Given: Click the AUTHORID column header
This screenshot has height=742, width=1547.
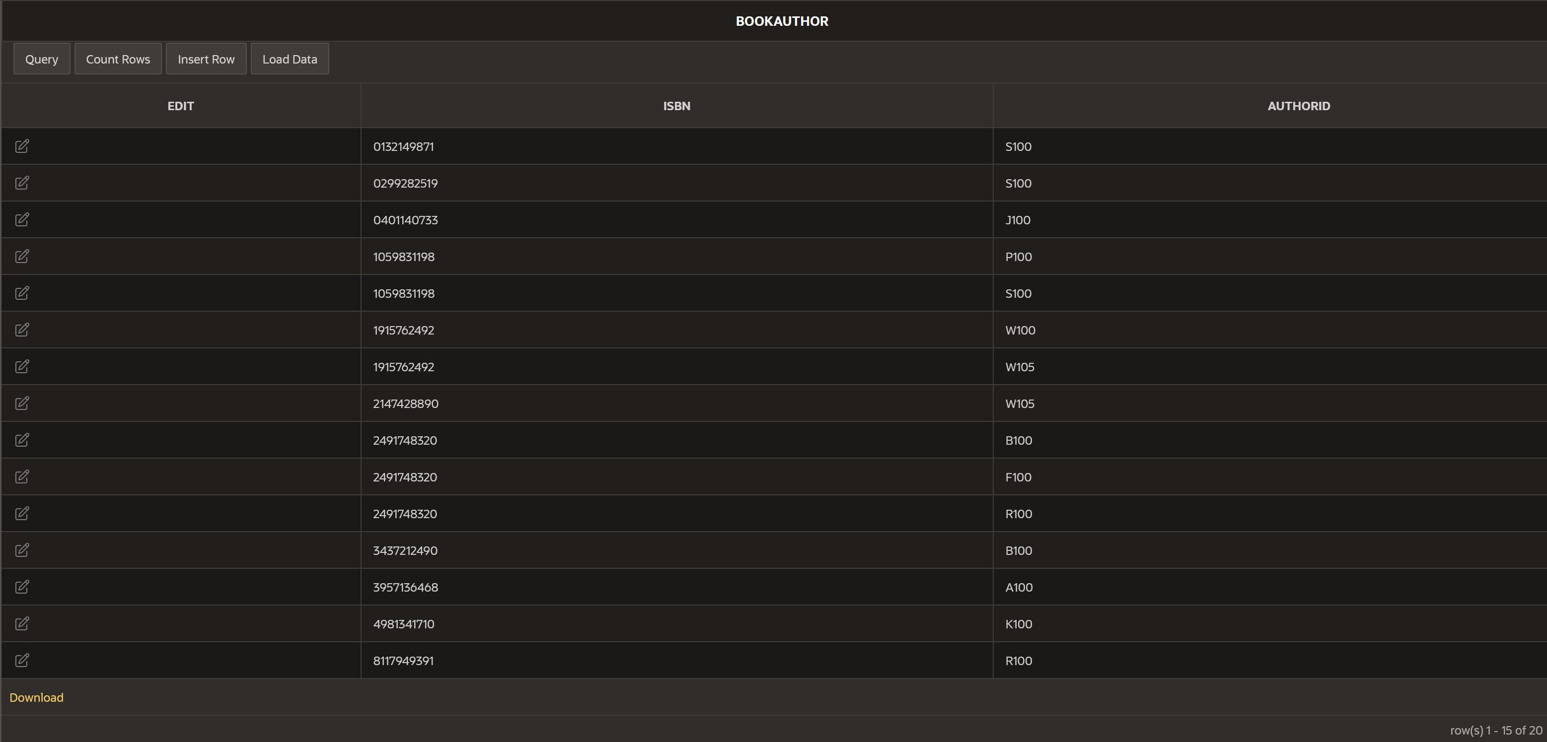Looking at the screenshot, I should 1298,106.
